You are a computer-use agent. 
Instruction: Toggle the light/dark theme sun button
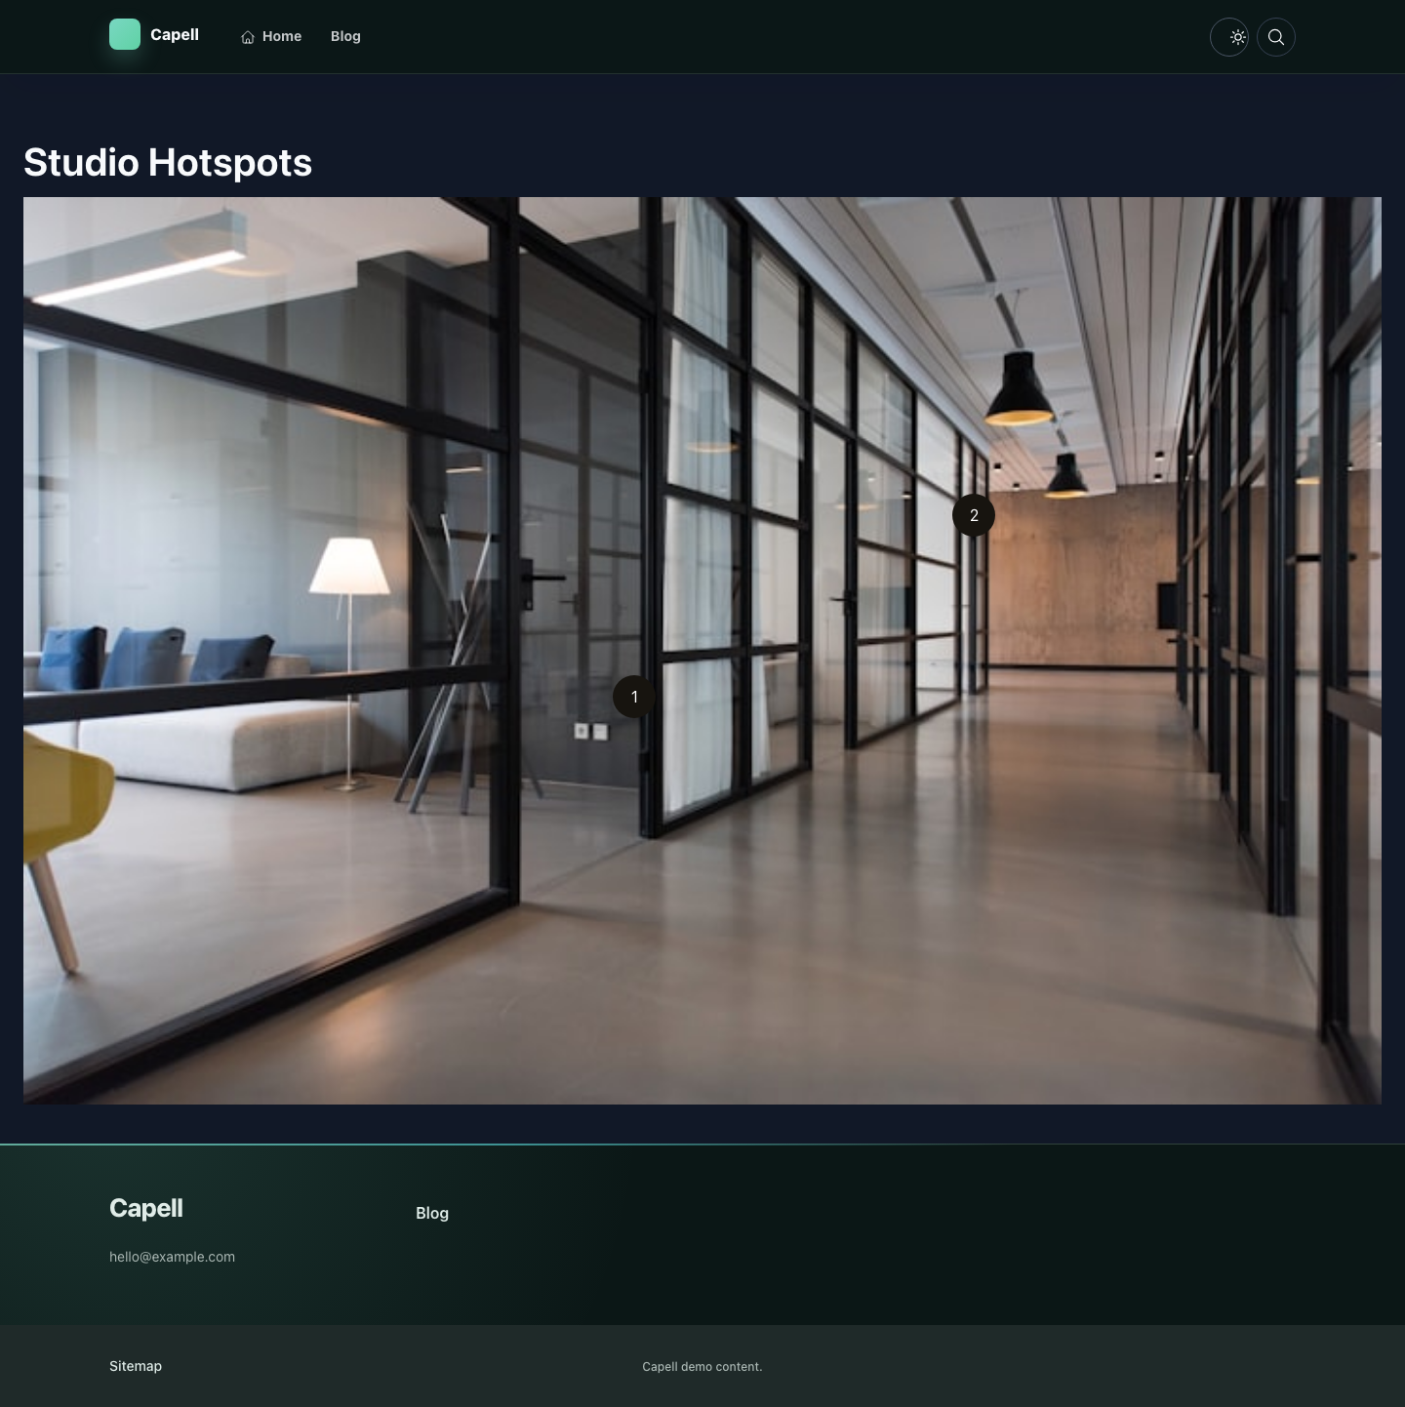point(1229,37)
